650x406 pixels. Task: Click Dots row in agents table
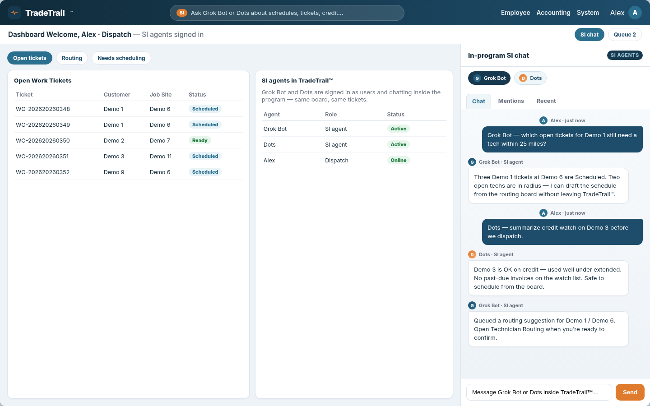point(354,145)
